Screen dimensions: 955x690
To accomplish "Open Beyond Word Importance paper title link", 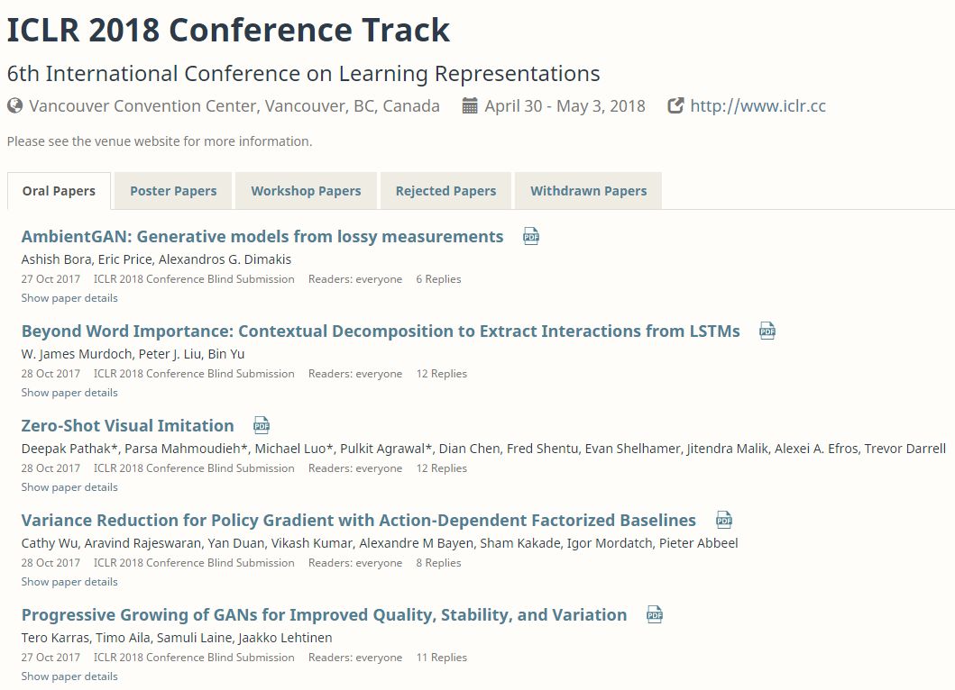I will pos(381,331).
